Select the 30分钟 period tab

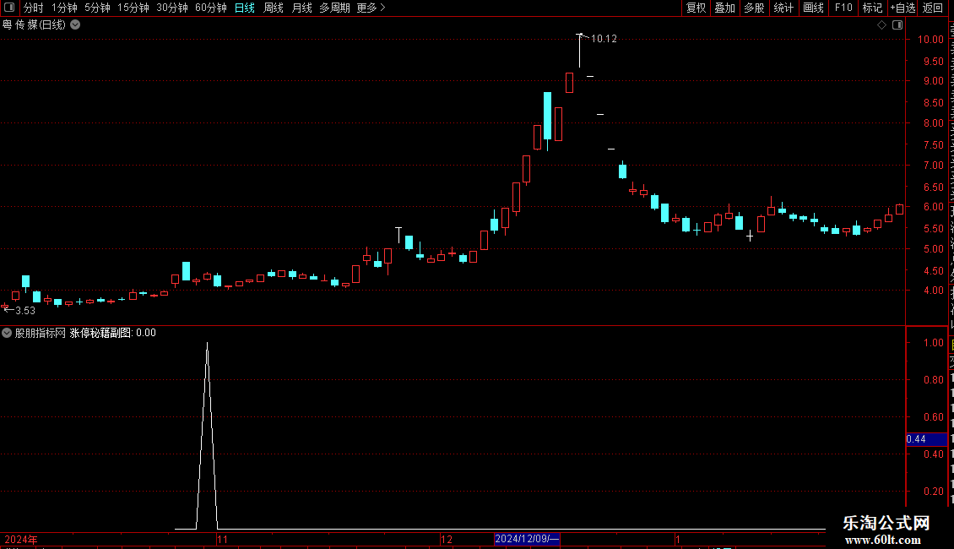point(172,8)
